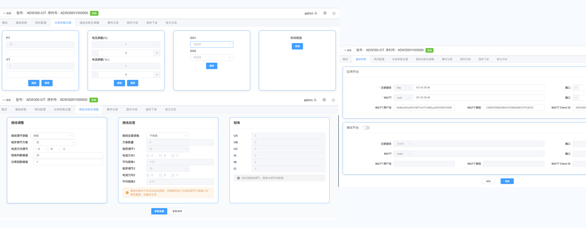Screen dimensions: 586x228
Task: Open the 注册服务 http protocol dropdown under 应用平台
Action: [403, 88]
